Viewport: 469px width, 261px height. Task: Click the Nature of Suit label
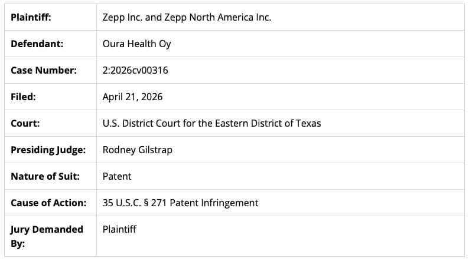coord(45,176)
